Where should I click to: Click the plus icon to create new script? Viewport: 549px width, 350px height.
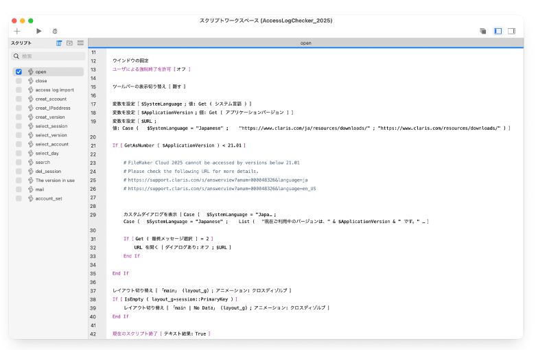(17, 31)
